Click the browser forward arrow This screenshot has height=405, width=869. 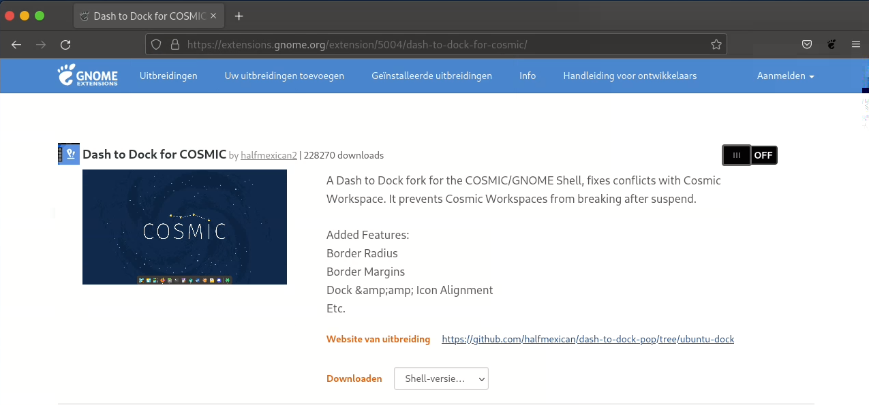[x=41, y=44]
